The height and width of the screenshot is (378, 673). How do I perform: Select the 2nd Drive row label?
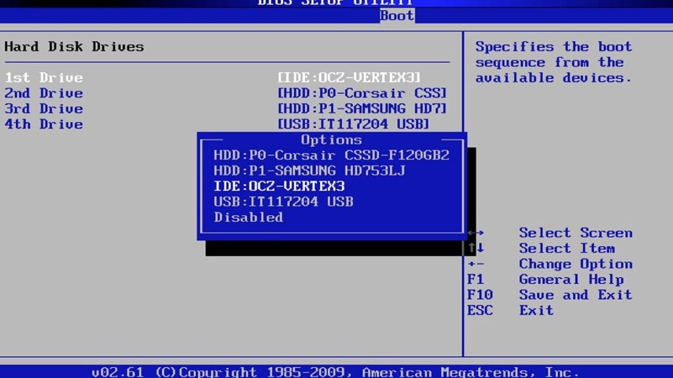click(x=44, y=93)
